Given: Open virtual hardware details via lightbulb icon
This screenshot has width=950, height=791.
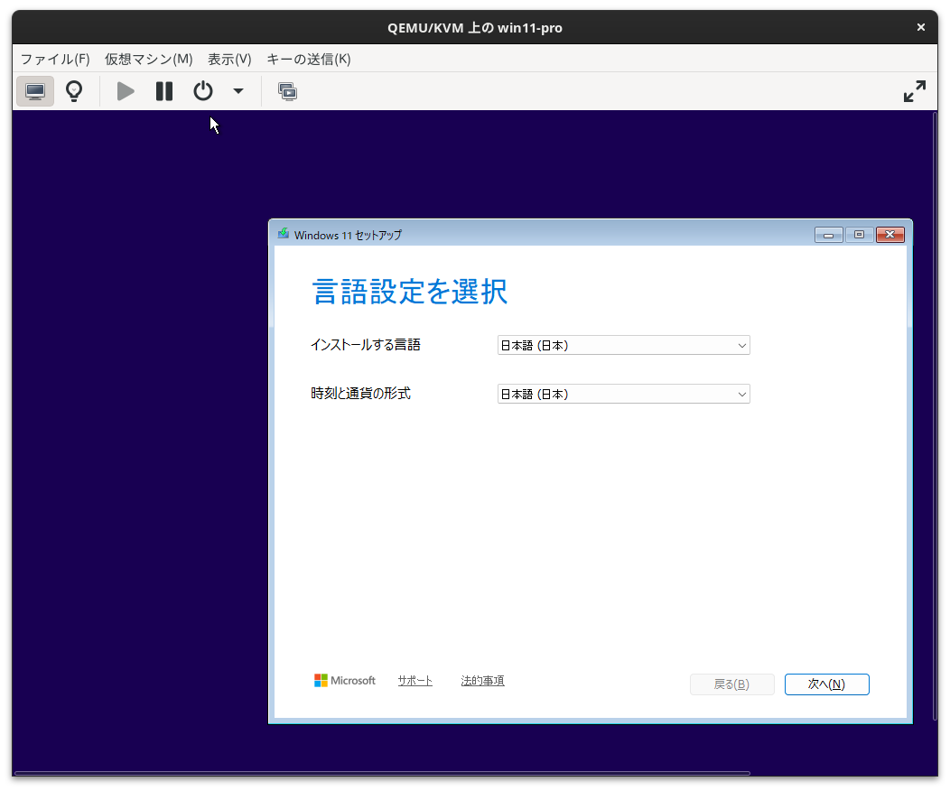Looking at the screenshot, I should click(73, 90).
